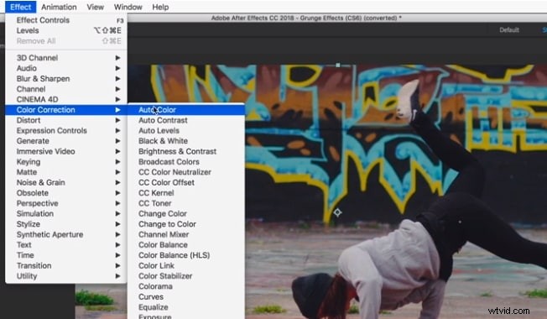Viewport: 547px width, 319px height.
Task: Apply the Colorama effect
Action: click(186, 286)
